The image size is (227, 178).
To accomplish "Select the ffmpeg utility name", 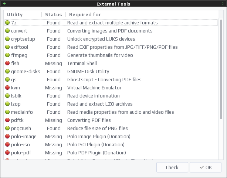I will click(x=19, y=55).
